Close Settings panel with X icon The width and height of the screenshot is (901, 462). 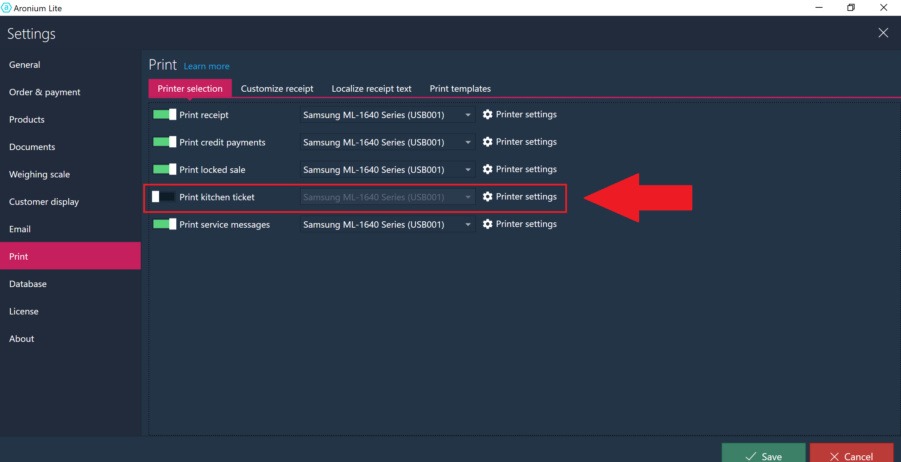[883, 33]
